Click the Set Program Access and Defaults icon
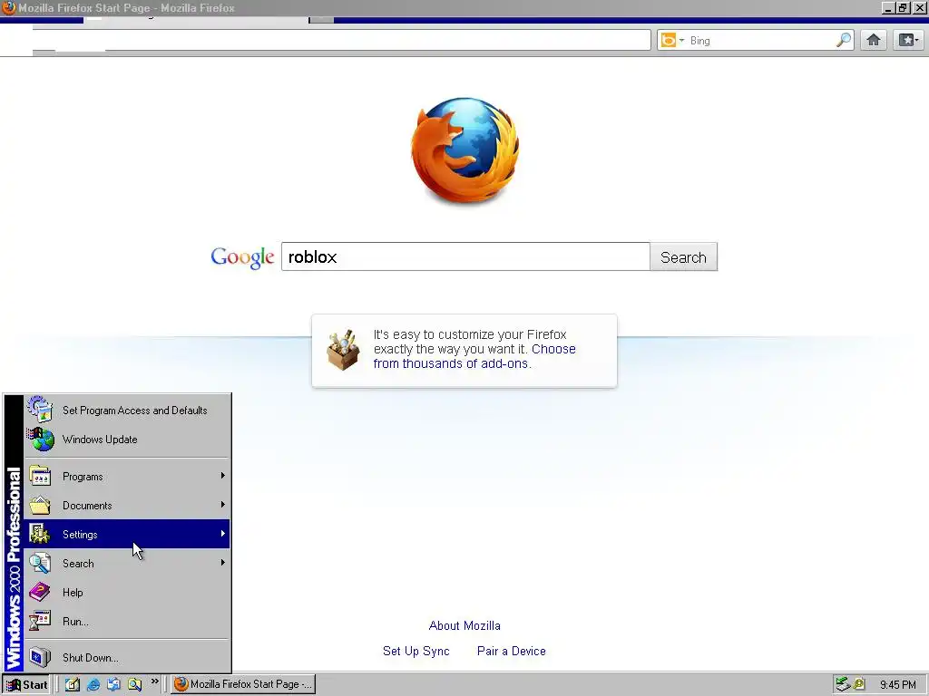Viewport: 929px width, 696px height. pyautogui.click(x=40, y=409)
